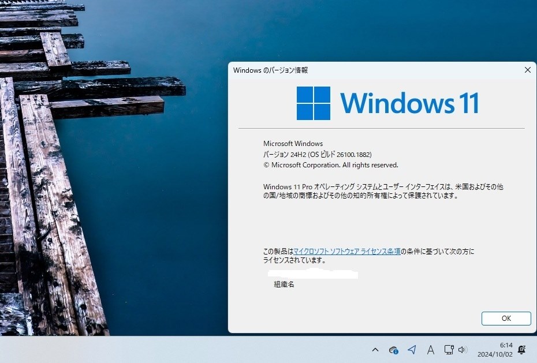Open the network status tray icon
The image size is (537, 363).
[x=449, y=350]
